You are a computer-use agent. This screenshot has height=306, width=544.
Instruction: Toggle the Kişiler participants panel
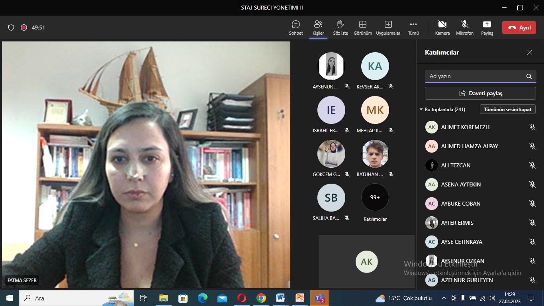coord(318,27)
